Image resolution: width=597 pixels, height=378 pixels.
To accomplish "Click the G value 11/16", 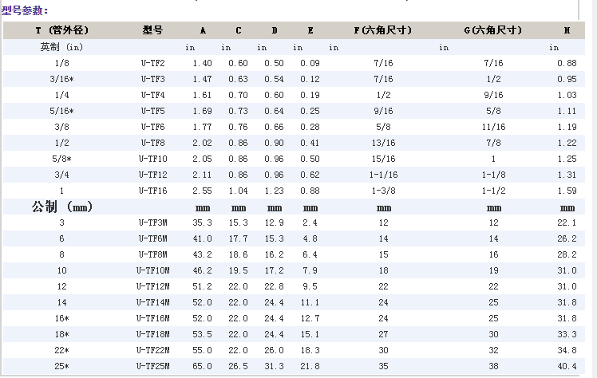I will pyautogui.click(x=493, y=127).
